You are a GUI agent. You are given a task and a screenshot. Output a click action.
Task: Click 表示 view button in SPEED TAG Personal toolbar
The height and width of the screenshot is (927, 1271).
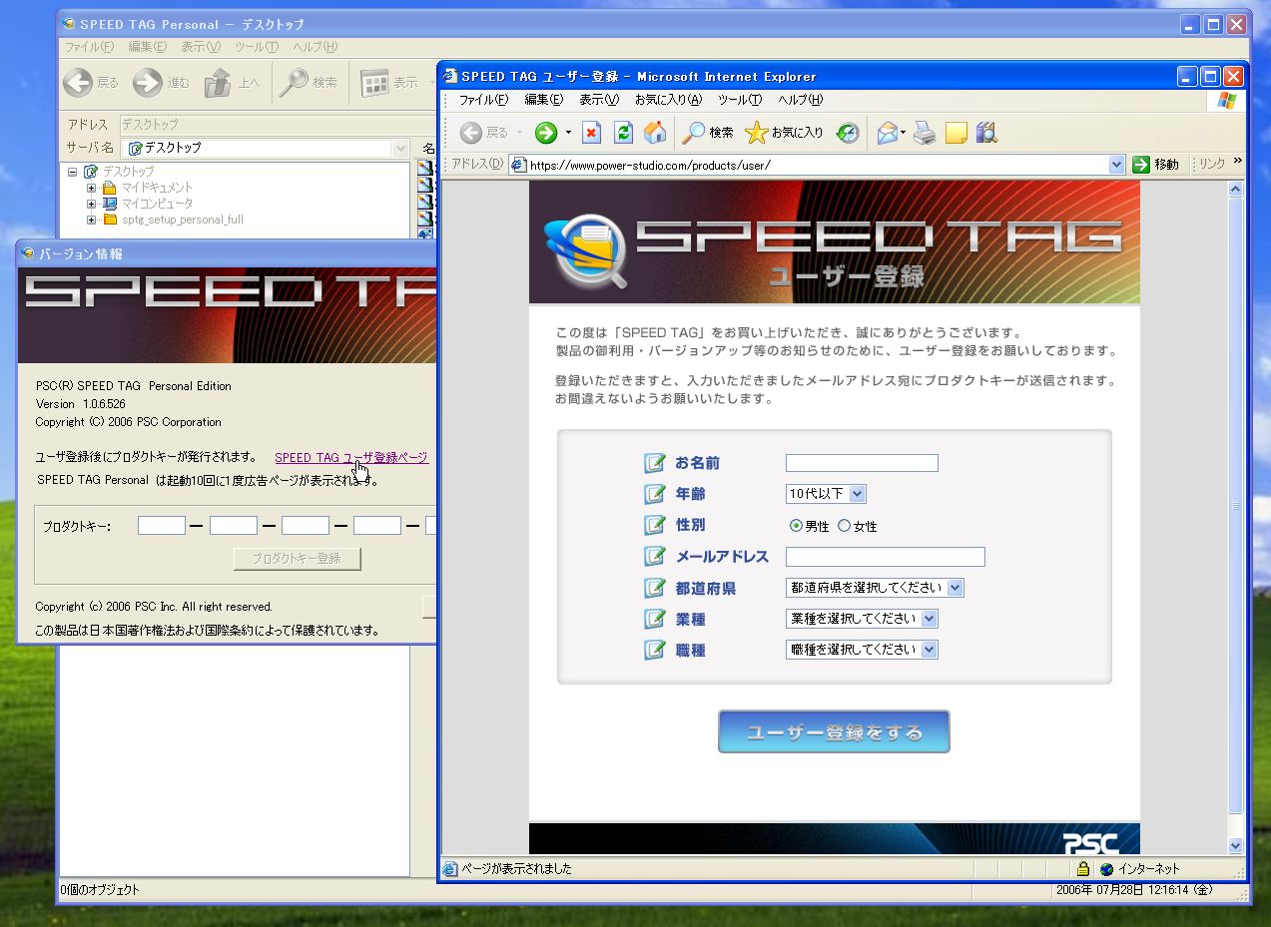[x=390, y=83]
